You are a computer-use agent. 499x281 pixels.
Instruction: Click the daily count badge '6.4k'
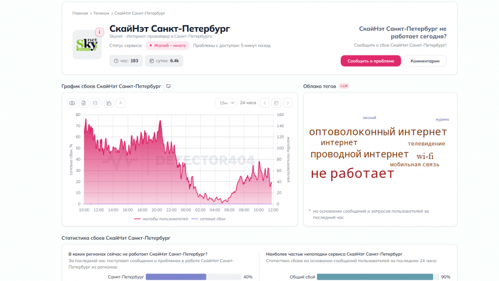pos(164,61)
